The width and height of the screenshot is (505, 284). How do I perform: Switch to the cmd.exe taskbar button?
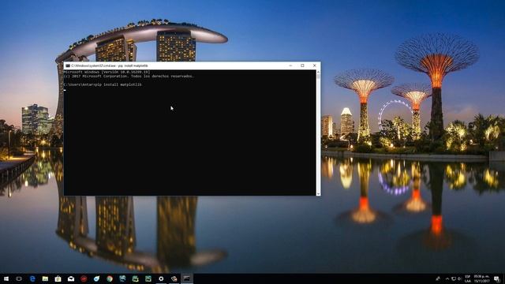(187, 278)
